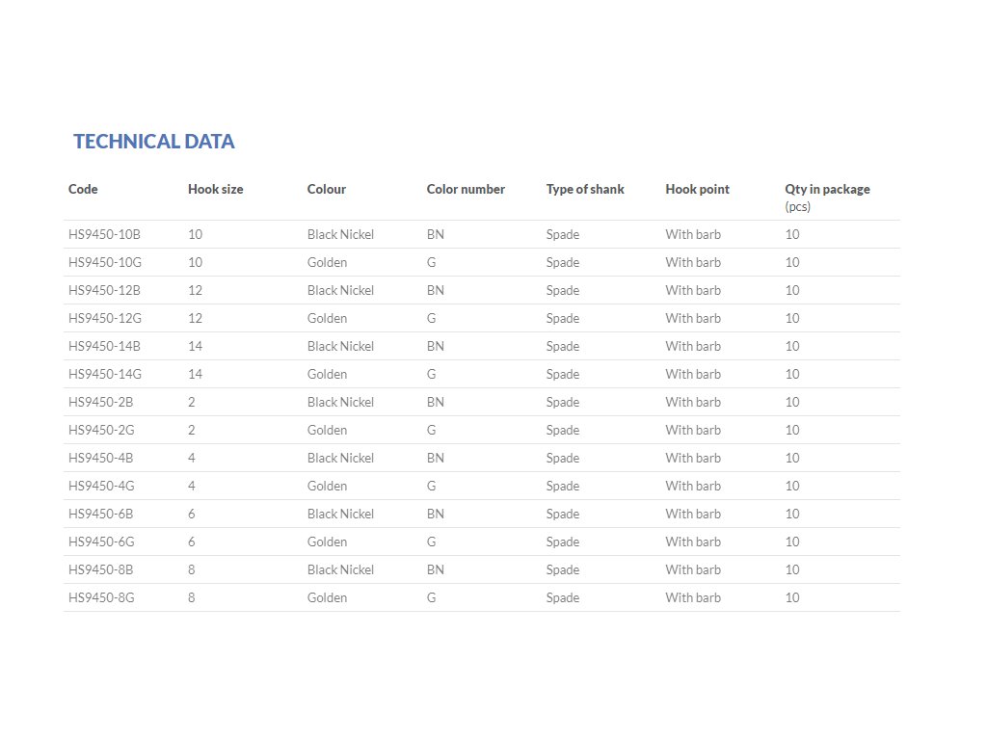
Task: Click the Code column header
Action: [x=83, y=190]
